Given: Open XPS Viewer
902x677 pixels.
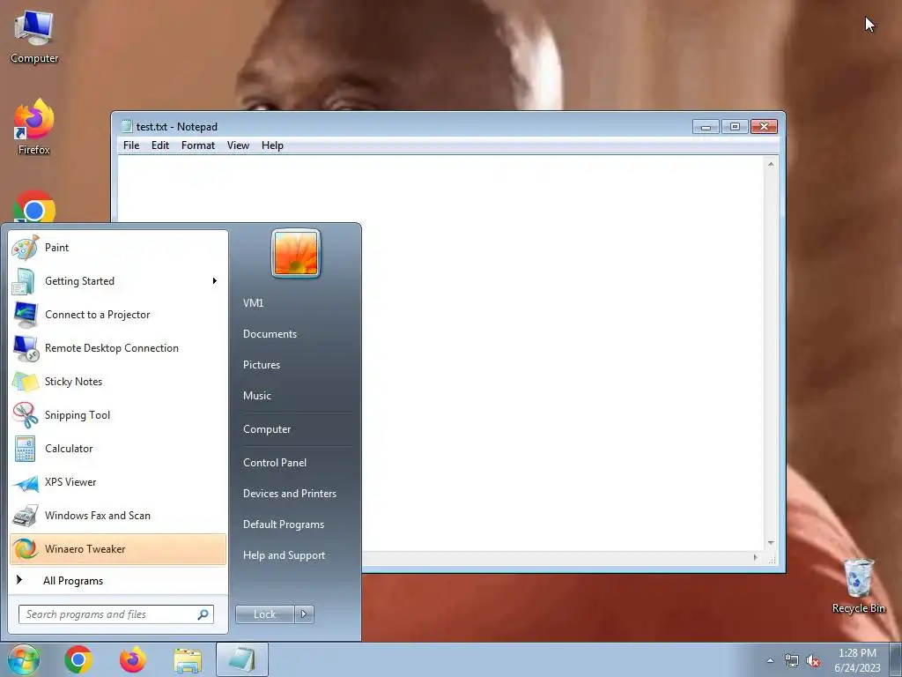Looking at the screenshot, I should click(118, 482).
